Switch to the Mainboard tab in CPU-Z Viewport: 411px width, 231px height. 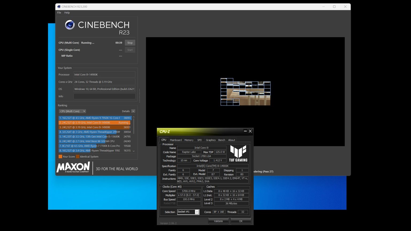pyautogui.click(x=176, y=140)
